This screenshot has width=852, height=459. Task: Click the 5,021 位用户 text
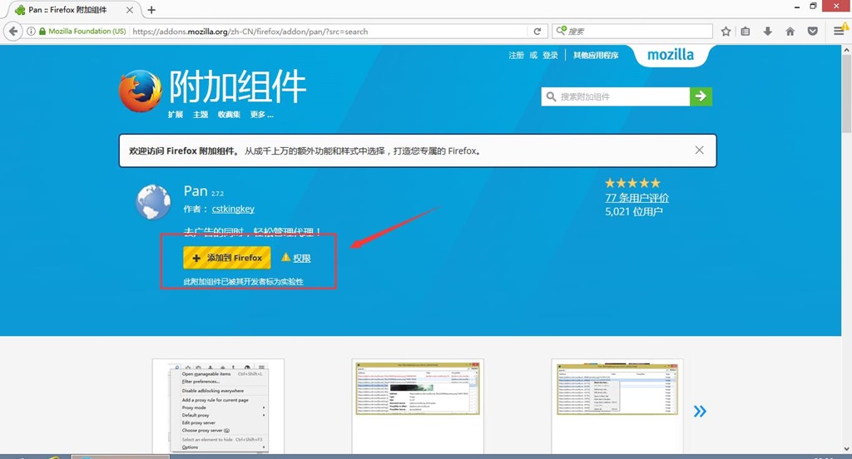tap(633, 212)
